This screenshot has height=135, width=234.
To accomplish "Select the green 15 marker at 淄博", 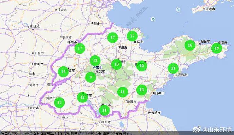I will [117, 64].
